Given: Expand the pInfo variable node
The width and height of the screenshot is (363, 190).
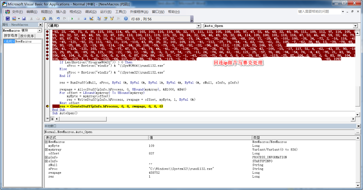Looking at the screenshot, I should tap(46, 157).
